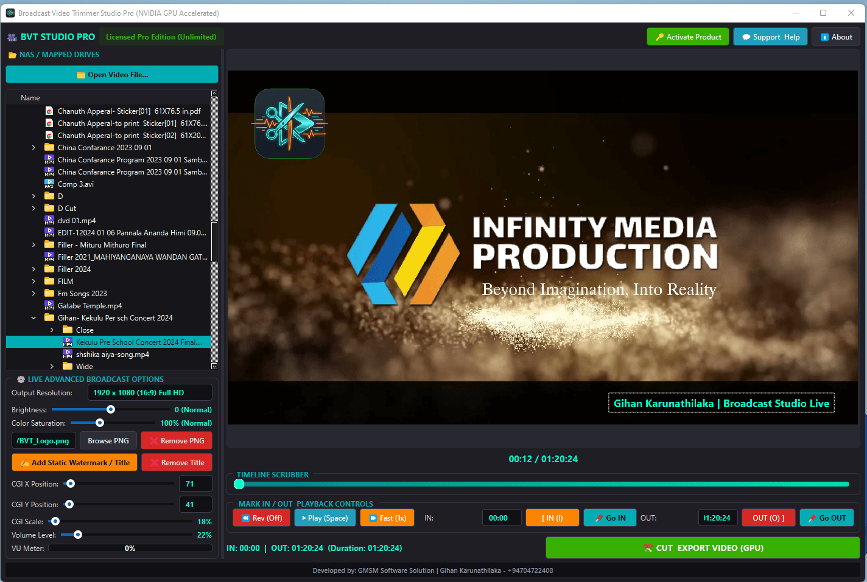Click the shshika aiya-song.mp4 file icon
867x582 pixels.
pos(68,355)
